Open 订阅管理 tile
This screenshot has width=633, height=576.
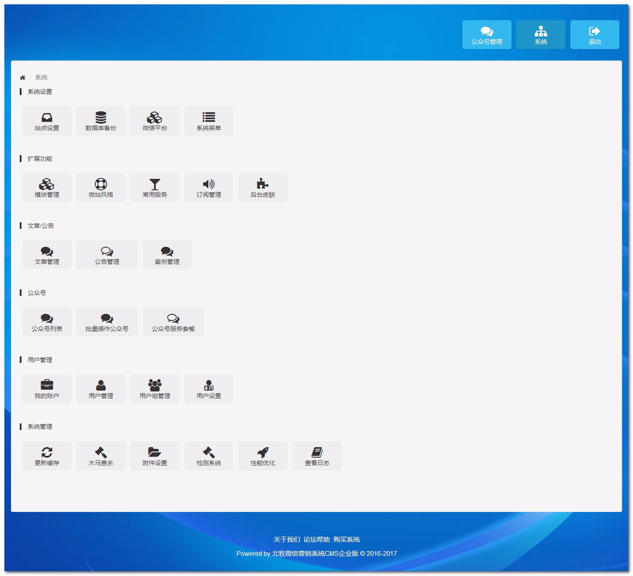click(209, 188)
